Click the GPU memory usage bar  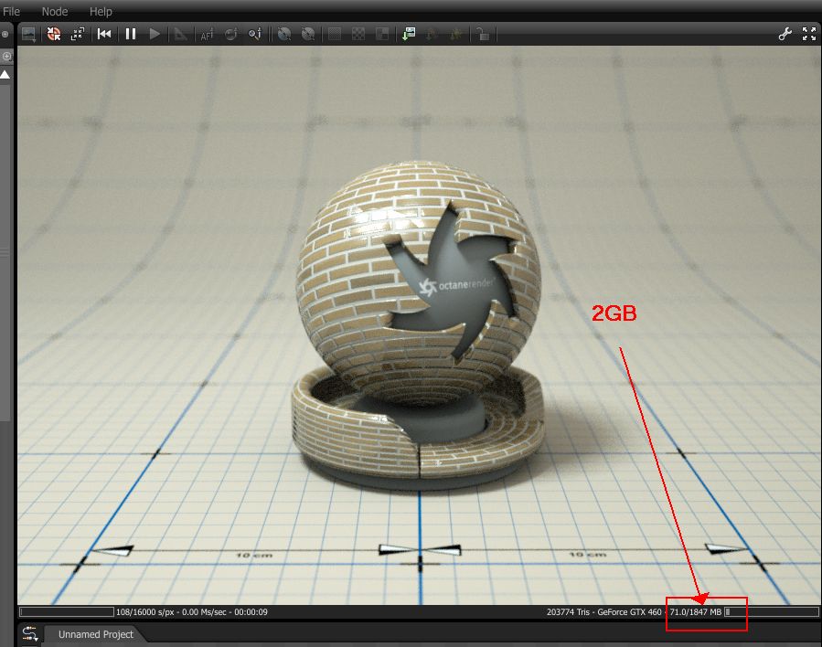tap(772, 612)
